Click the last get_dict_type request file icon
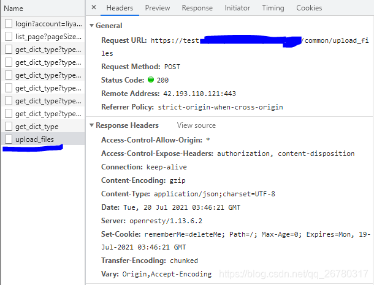Image resolution: width=374 pixels, height=285 pixels. click(x=9, y=127)
